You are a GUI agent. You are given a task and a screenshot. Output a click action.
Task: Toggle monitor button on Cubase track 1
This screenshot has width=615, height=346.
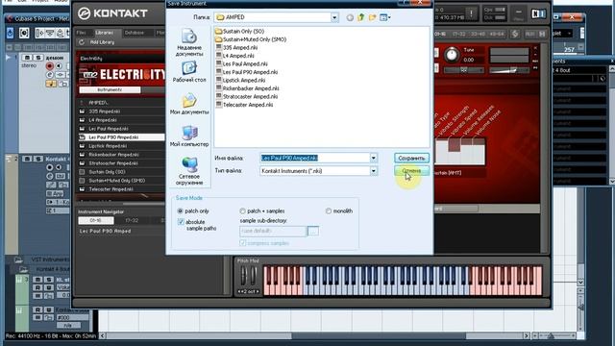coord(59,66)
